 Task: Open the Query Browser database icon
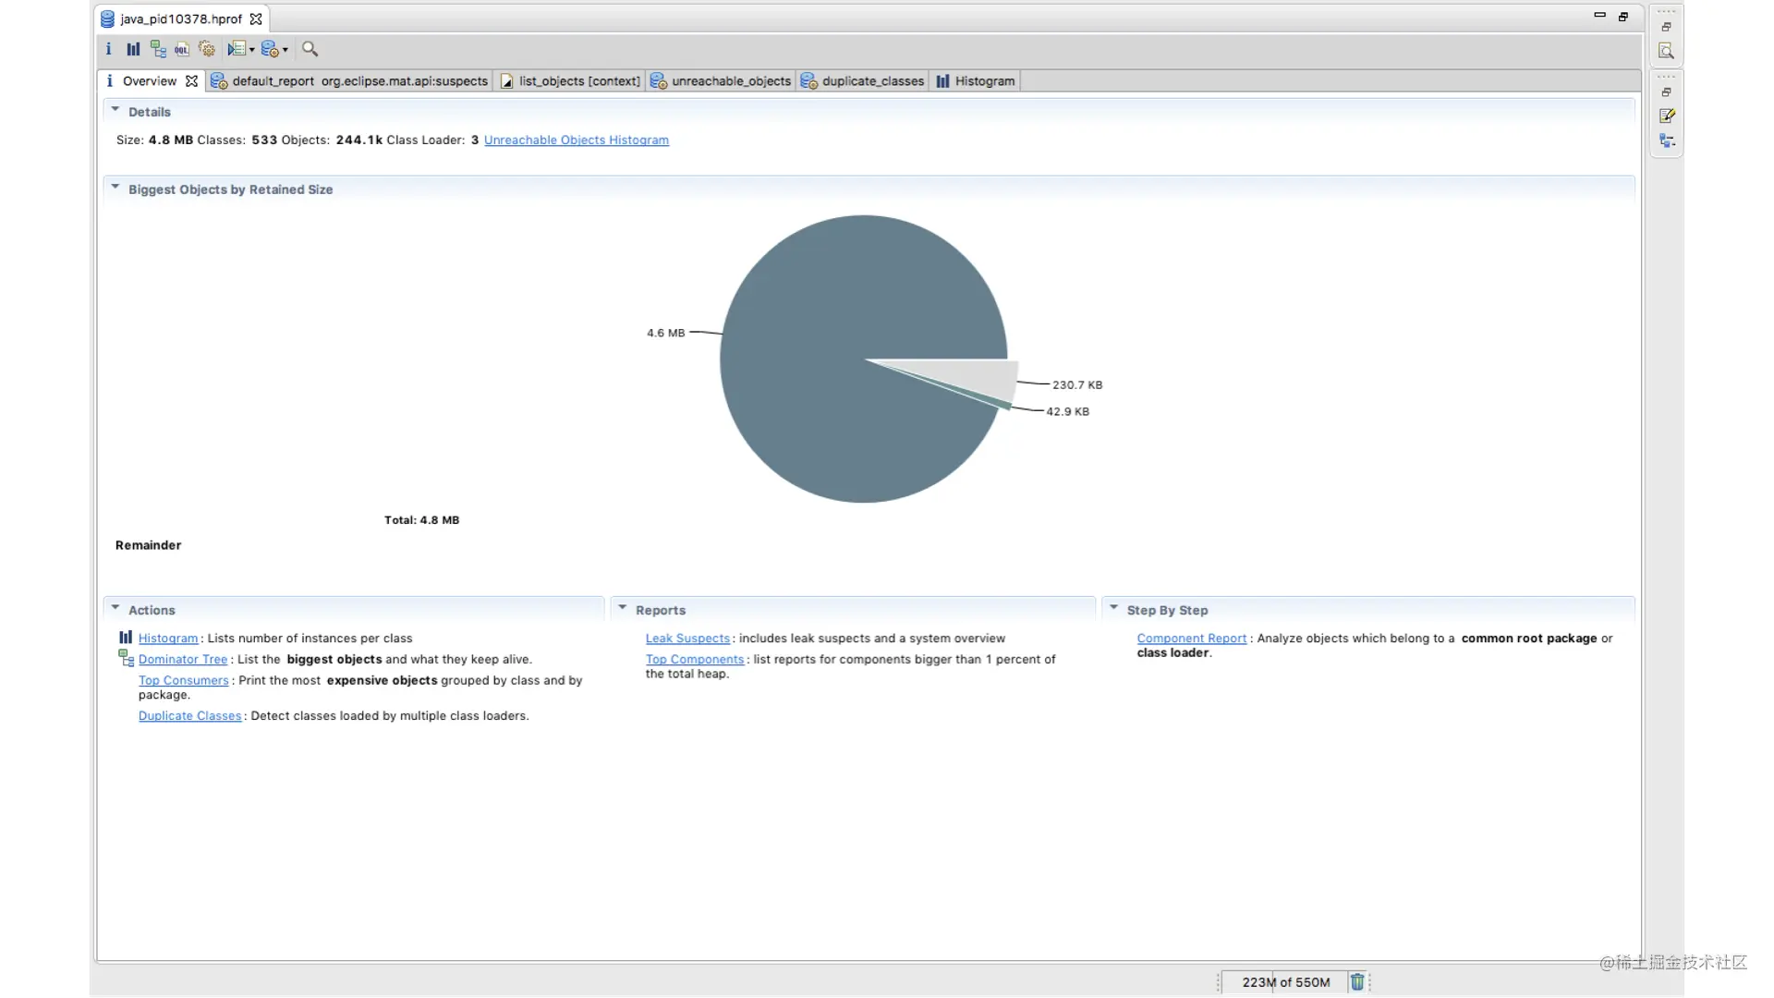270,49
